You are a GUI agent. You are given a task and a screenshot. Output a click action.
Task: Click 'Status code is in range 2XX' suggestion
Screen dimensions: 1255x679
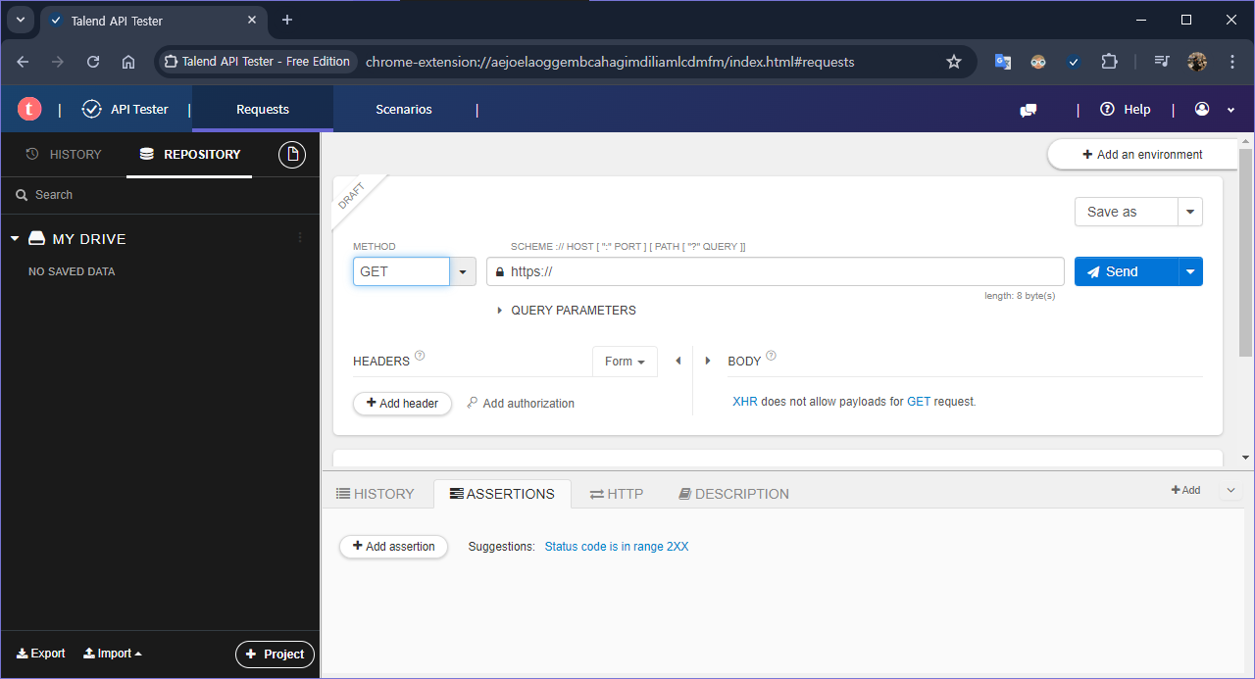(x=617, y=547)
